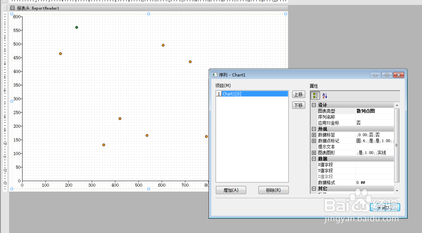Edit the 序列名称 property value
This screenshot has width=422, height=233.
tap(375, 117)
